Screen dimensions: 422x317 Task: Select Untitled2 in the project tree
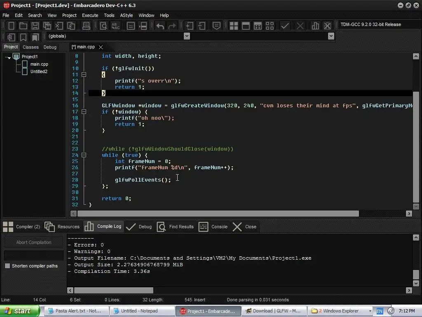pos(39,71)
